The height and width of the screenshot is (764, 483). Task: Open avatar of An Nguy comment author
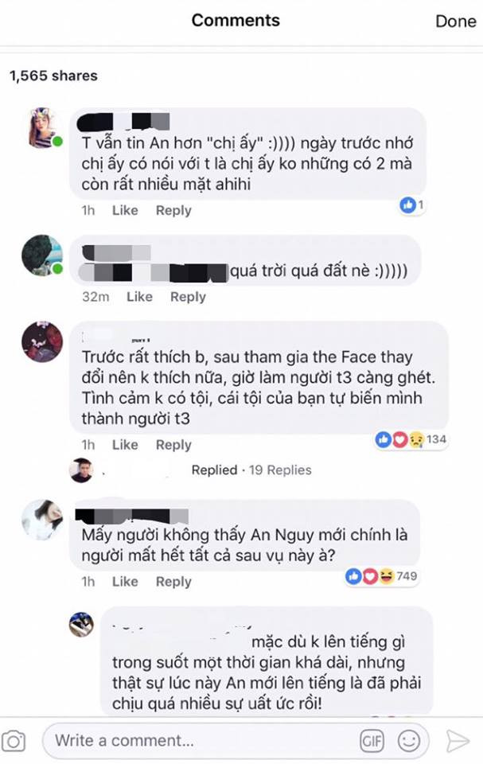click(42, 520)
